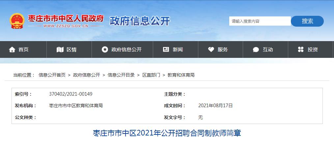Viewport: 334px width, 145px height.
Task: Click the date 2021年08月17日
Action: coord(215,106)
